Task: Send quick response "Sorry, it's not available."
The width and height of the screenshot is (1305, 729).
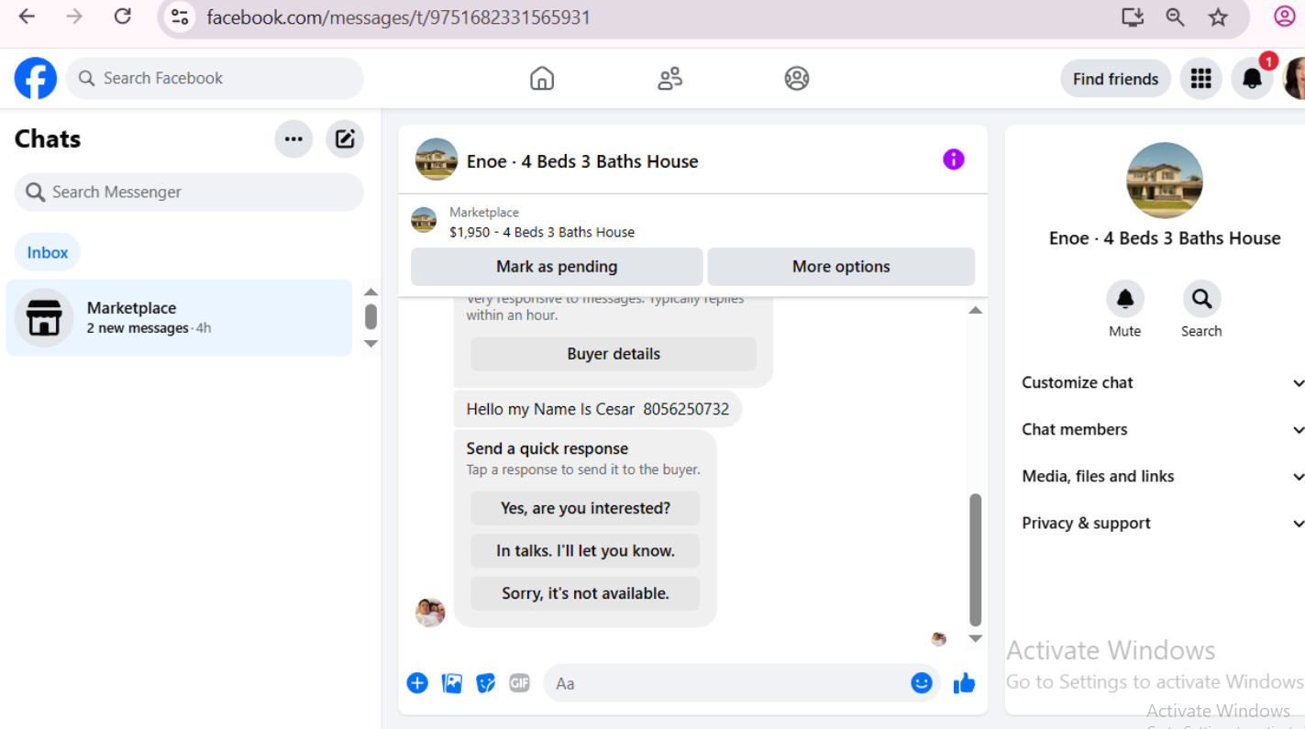Action: tap(585, 593)
